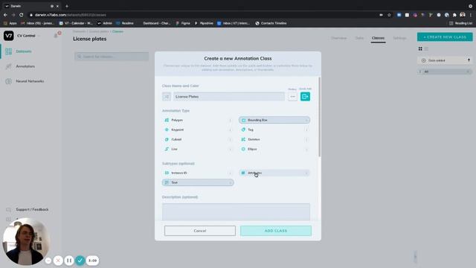Pause the screen recording
Viewport: 476px width, 268px height.
point(69,261)
